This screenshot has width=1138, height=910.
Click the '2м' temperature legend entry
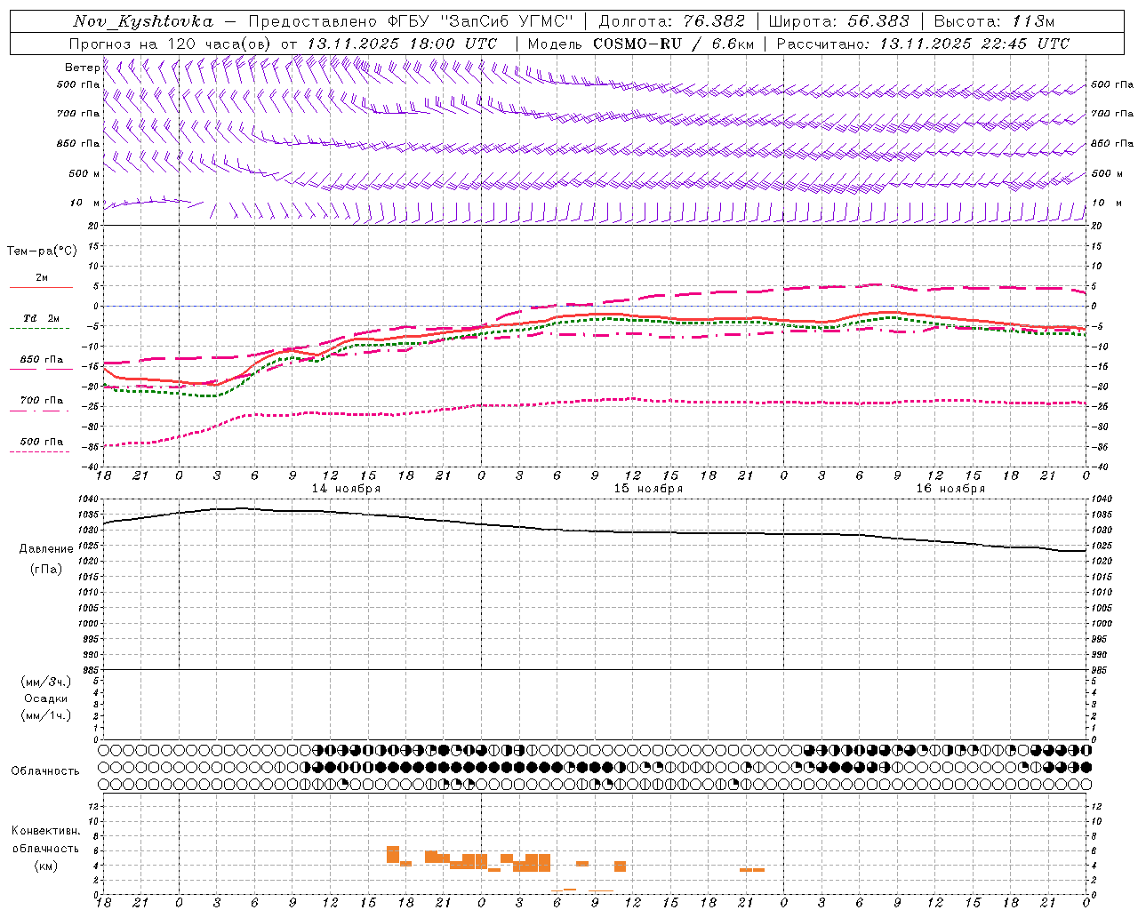click(x=42, y=278)
